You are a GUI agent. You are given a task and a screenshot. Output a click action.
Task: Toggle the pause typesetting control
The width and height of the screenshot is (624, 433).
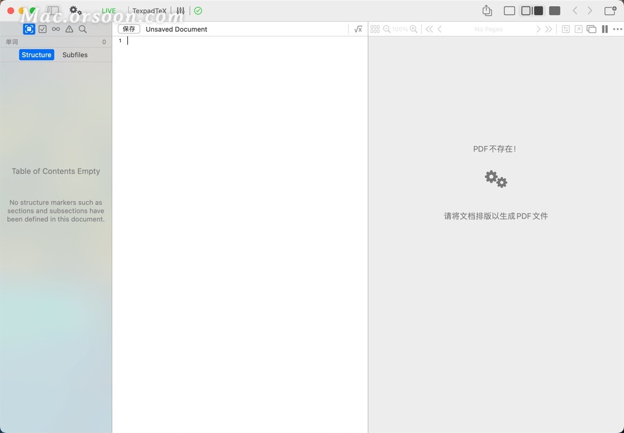point(604,28)
